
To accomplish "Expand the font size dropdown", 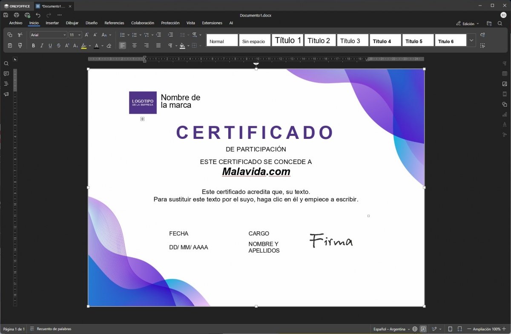I will click(x=80, y=35).
